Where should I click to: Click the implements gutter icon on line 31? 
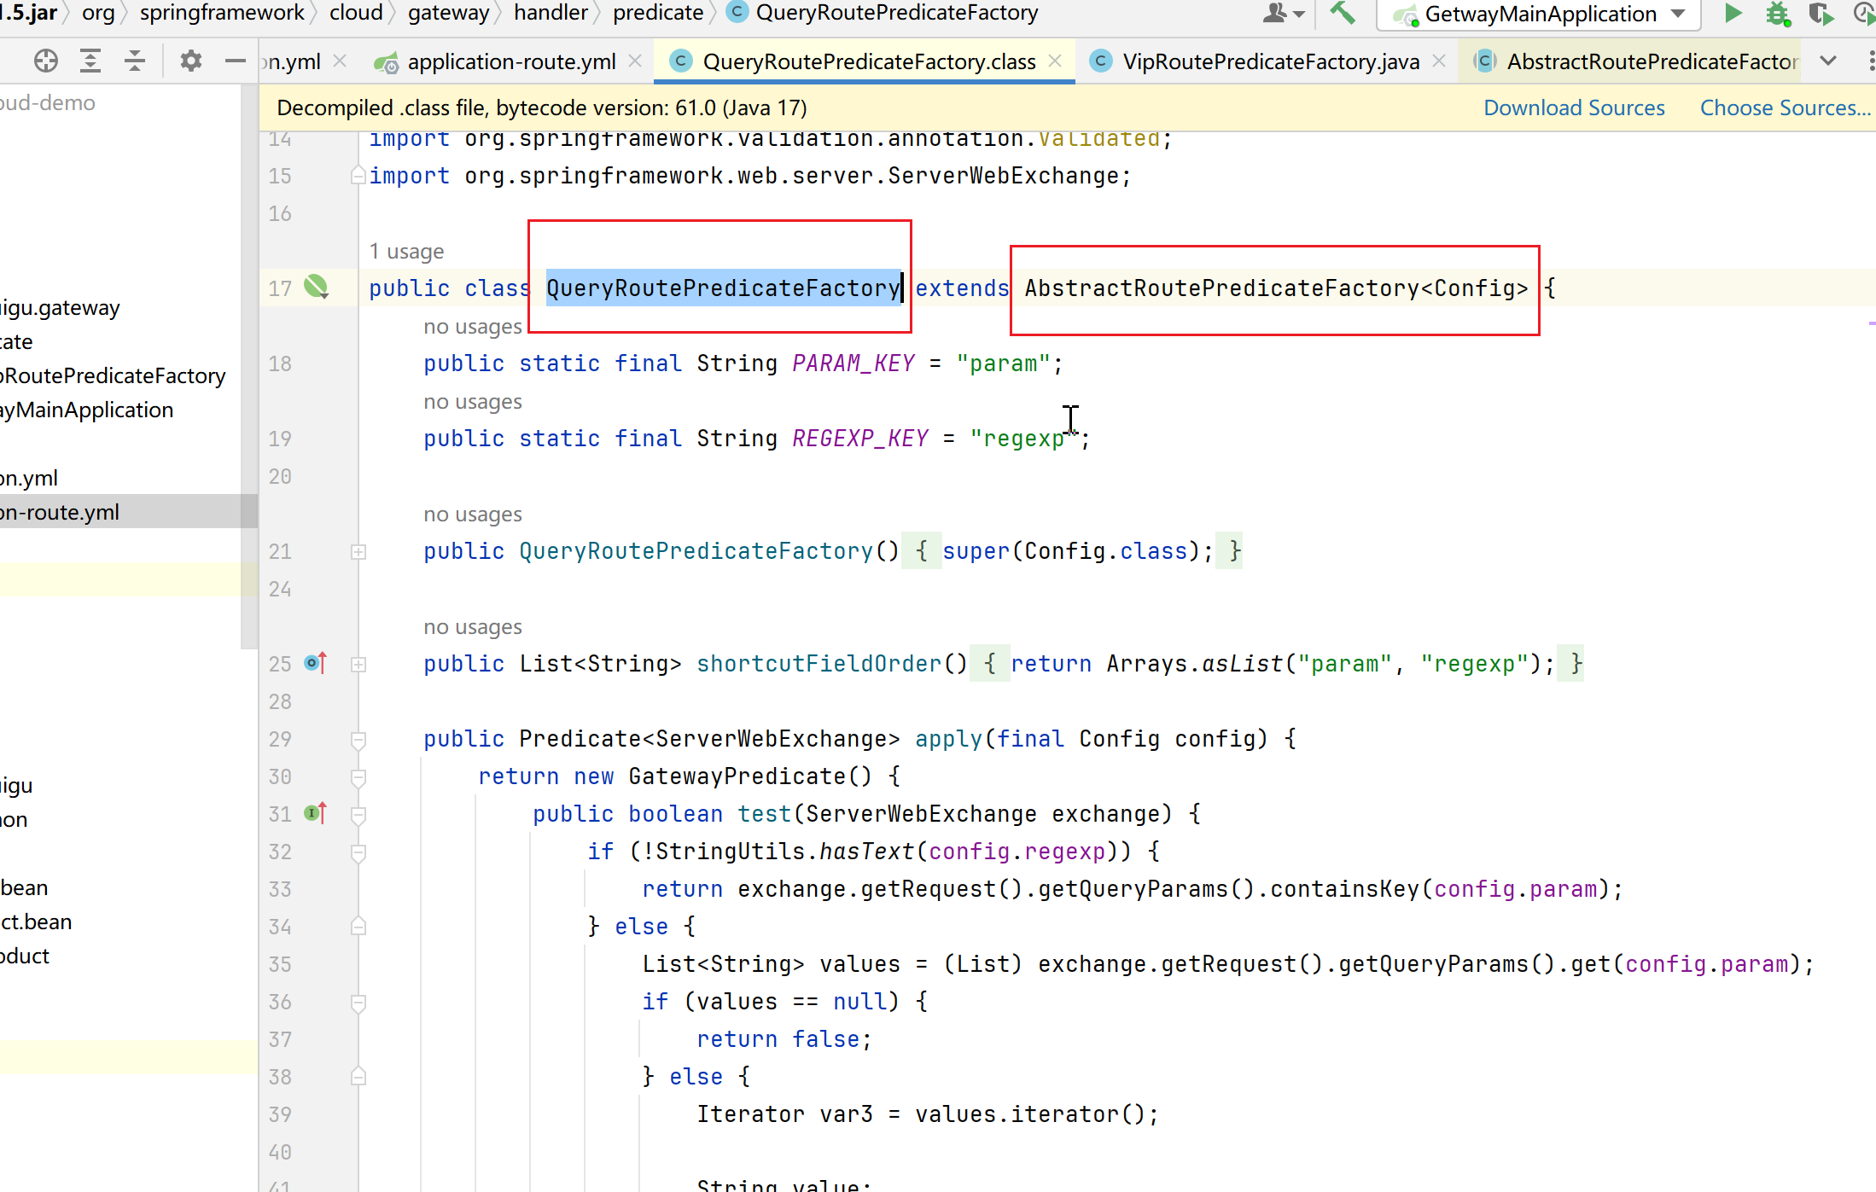(x=316, y=813)
